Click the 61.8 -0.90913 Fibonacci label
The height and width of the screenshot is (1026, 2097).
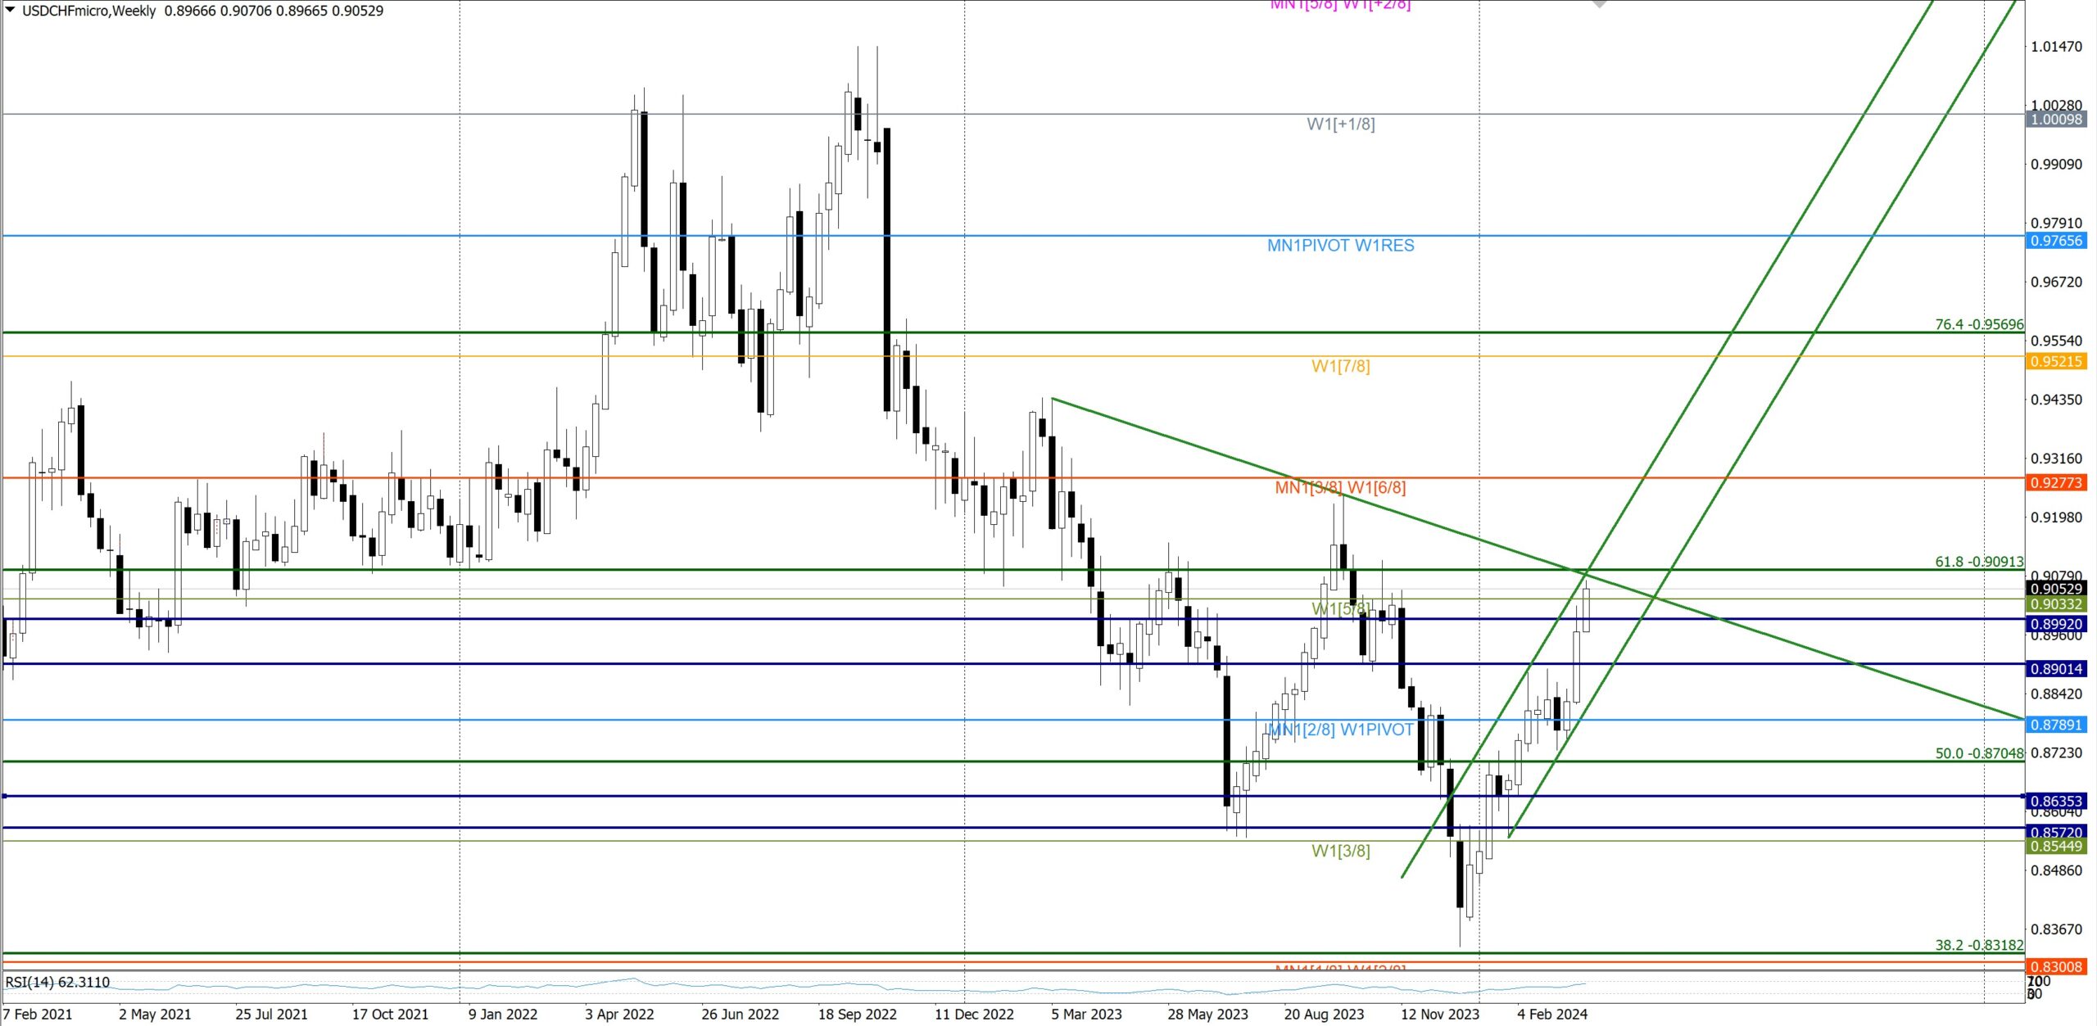click(1978, 562)
